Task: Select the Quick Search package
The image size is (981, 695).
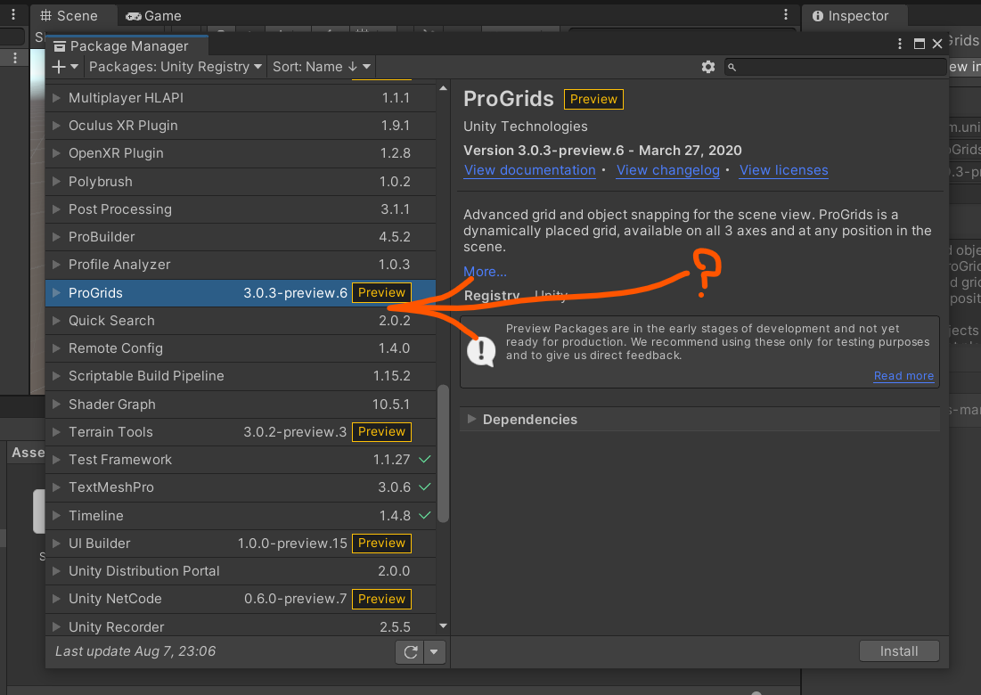Action: (241, 320)
